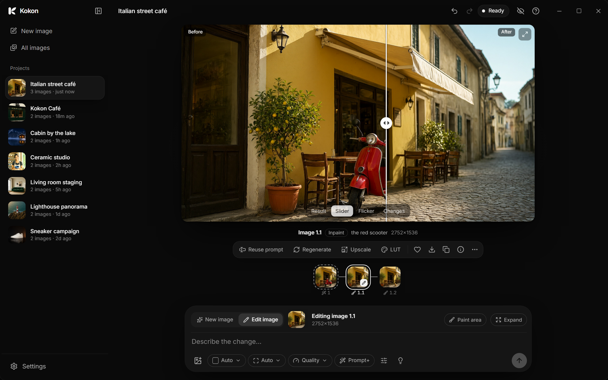This screenshot has width=608, height=380.
Task: Click the undo arrow icon
Action: point(454,11)
